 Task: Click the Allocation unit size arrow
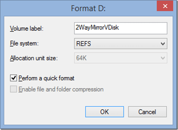click(163, 58)
